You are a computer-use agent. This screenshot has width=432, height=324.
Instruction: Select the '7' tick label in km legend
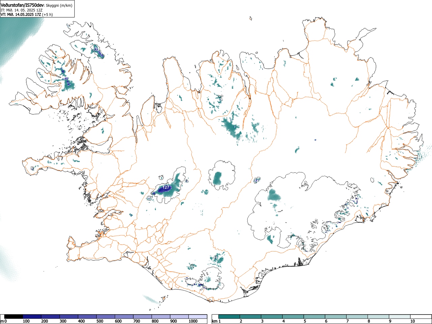(347, 321)
